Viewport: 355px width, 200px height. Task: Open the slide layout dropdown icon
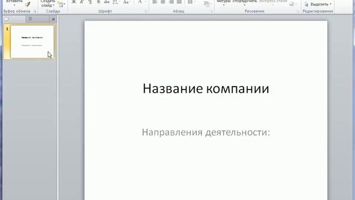[61, 4]
